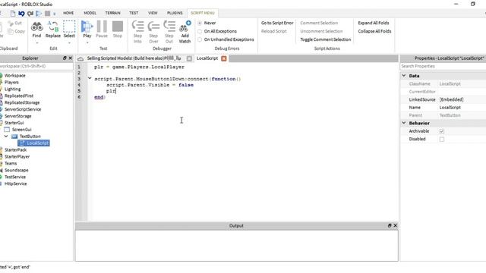
Task: Undock the Output panel
Action: point(390,226)
